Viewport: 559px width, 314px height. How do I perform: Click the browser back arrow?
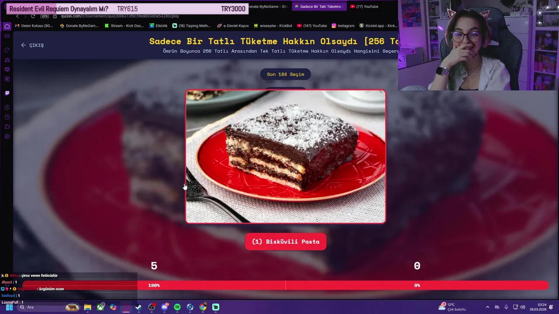point(17,16)
